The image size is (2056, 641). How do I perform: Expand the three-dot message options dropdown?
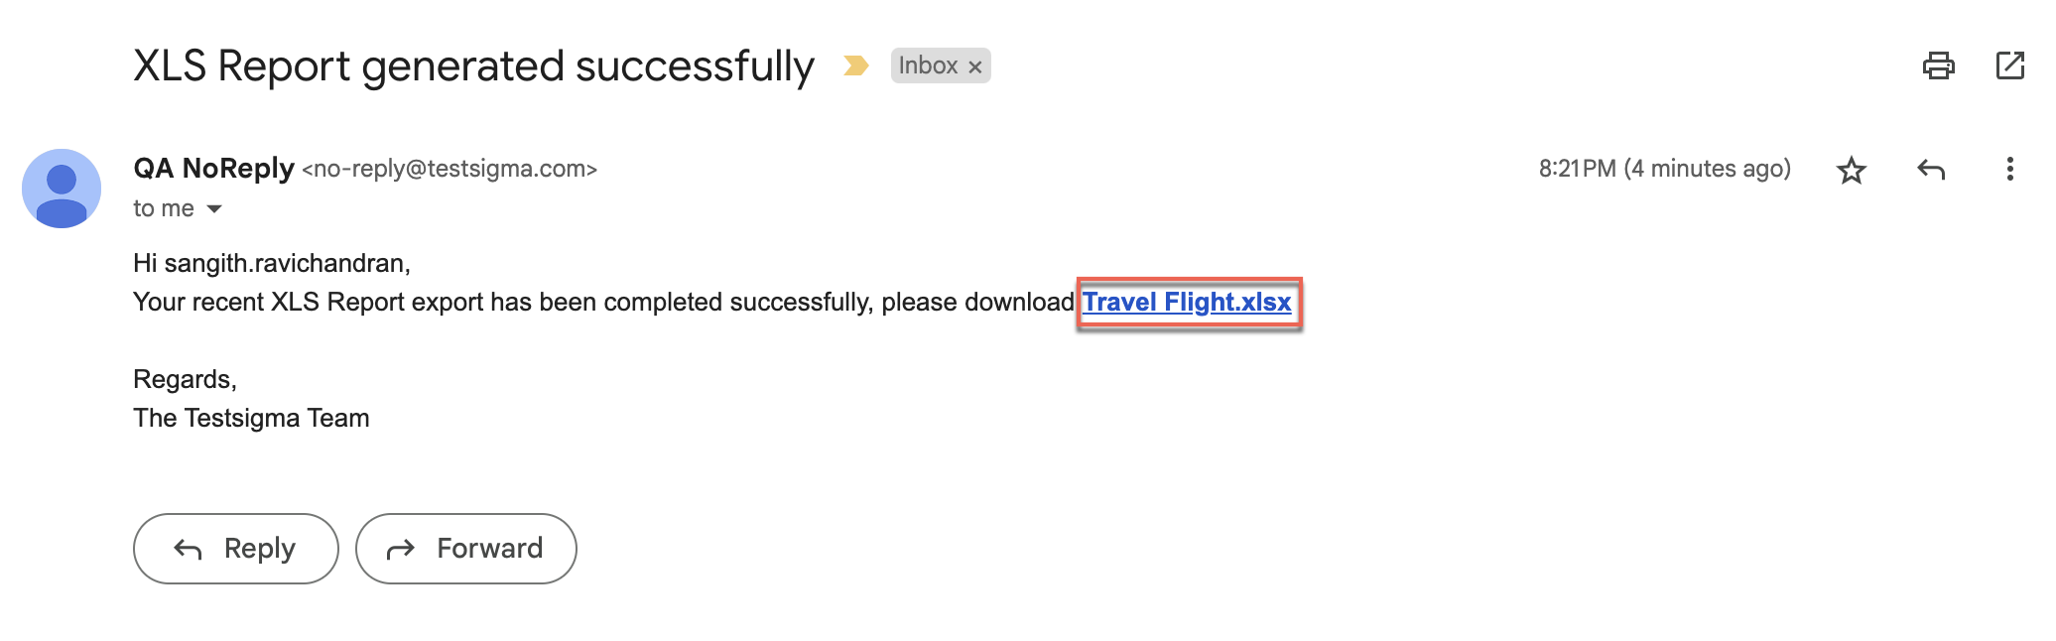click(2010, 170)
